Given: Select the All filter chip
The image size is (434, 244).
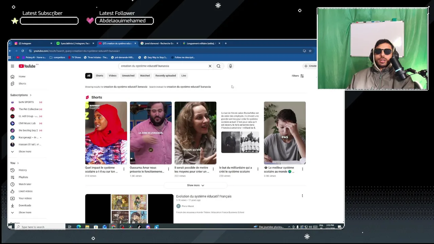Looking at the screenshot, I should coord(88,76).
